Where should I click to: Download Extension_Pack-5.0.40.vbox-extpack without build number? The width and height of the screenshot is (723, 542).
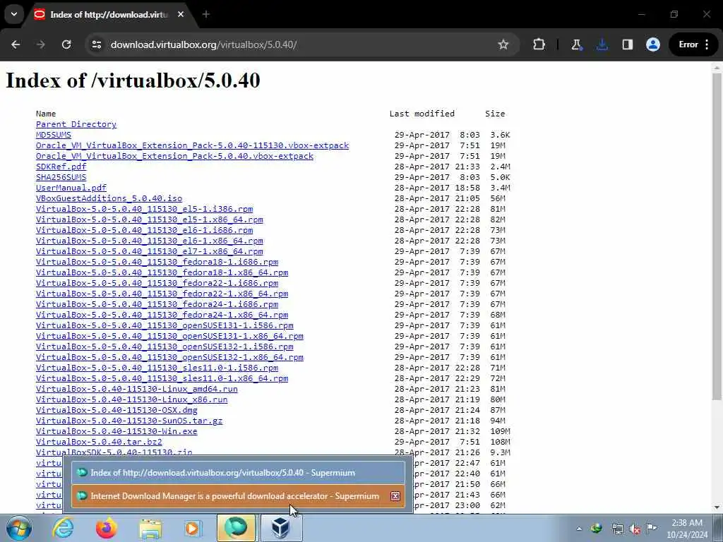click(175, 156)
